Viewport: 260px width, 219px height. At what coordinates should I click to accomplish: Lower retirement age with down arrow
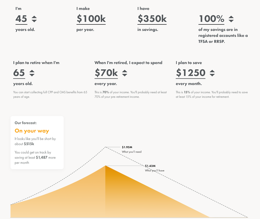[x=32, y=75]
